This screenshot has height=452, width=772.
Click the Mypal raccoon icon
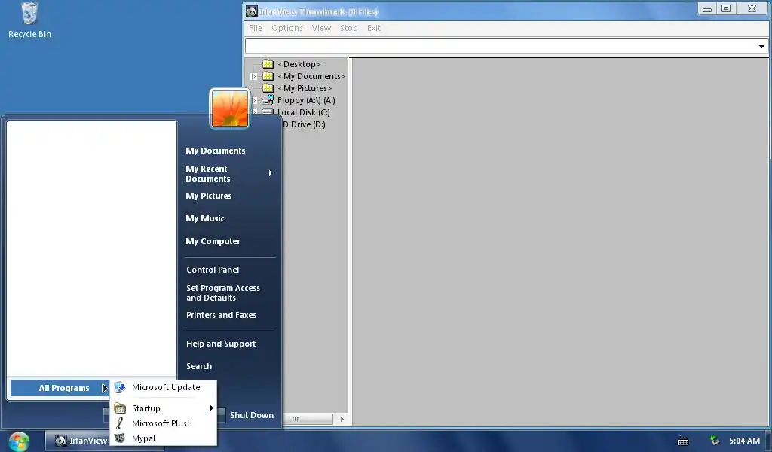120,438
